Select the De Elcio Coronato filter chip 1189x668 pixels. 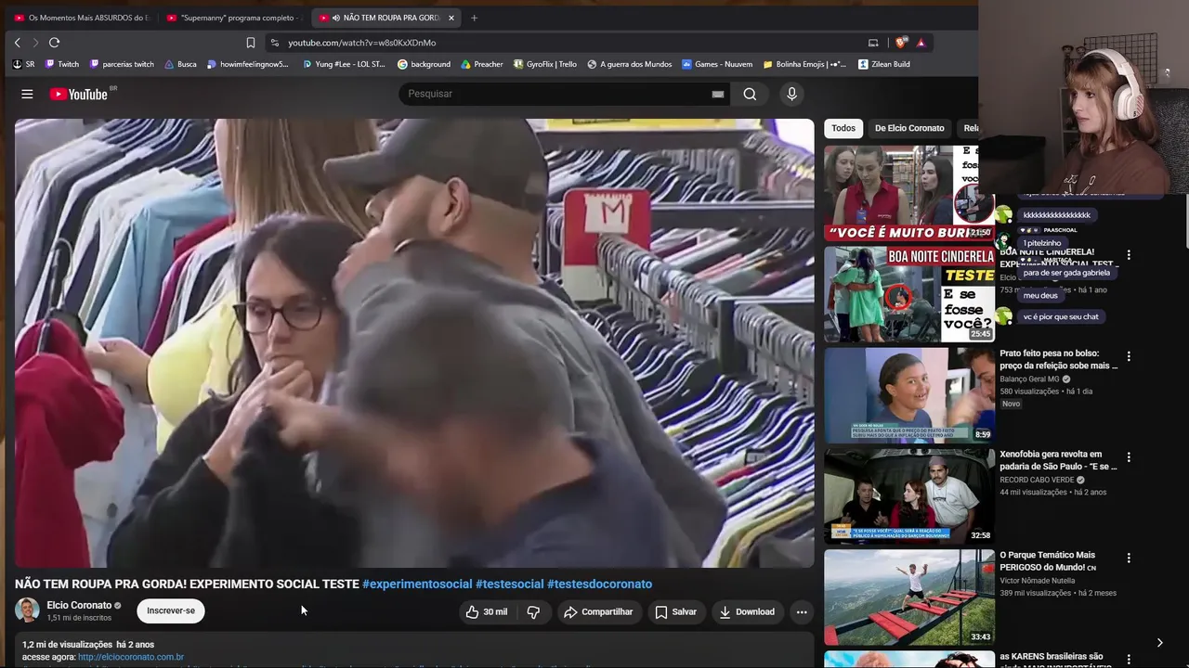pyautogui.click(x=909, y=128)
